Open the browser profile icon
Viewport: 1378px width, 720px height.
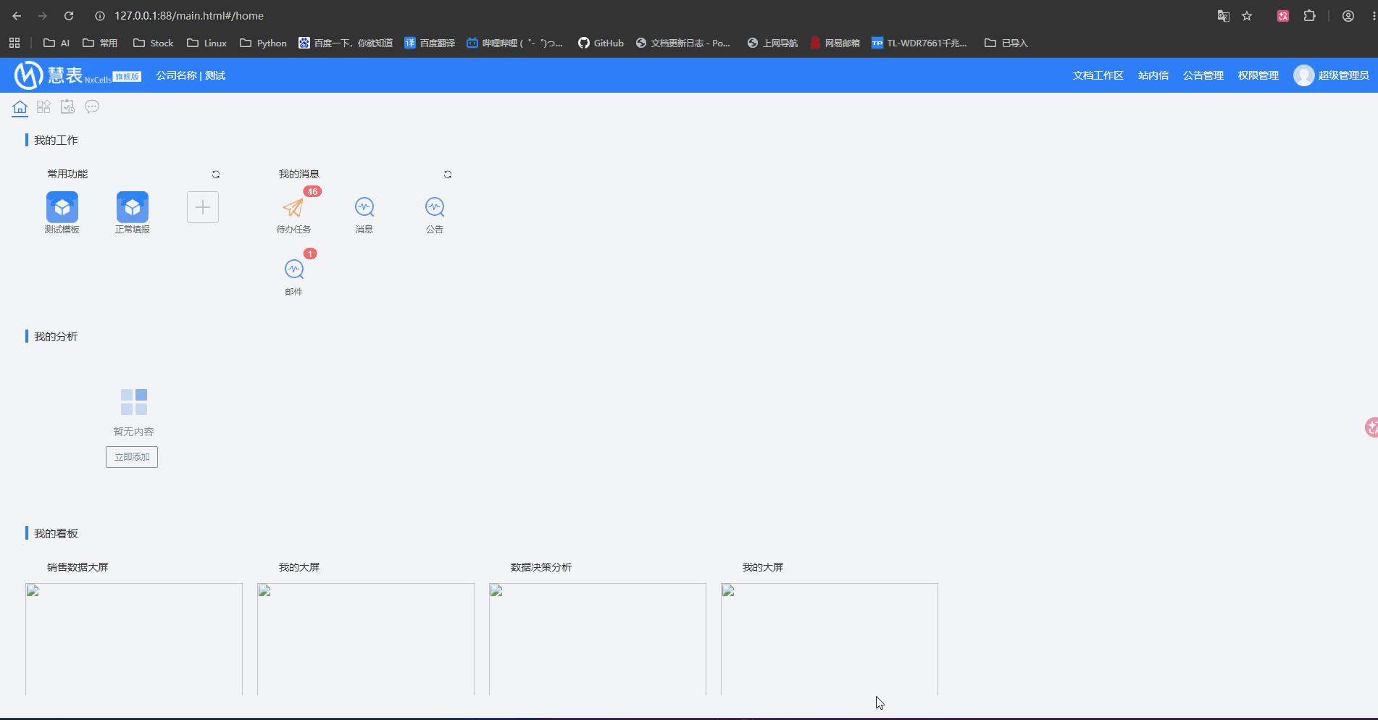[1348, 16]
